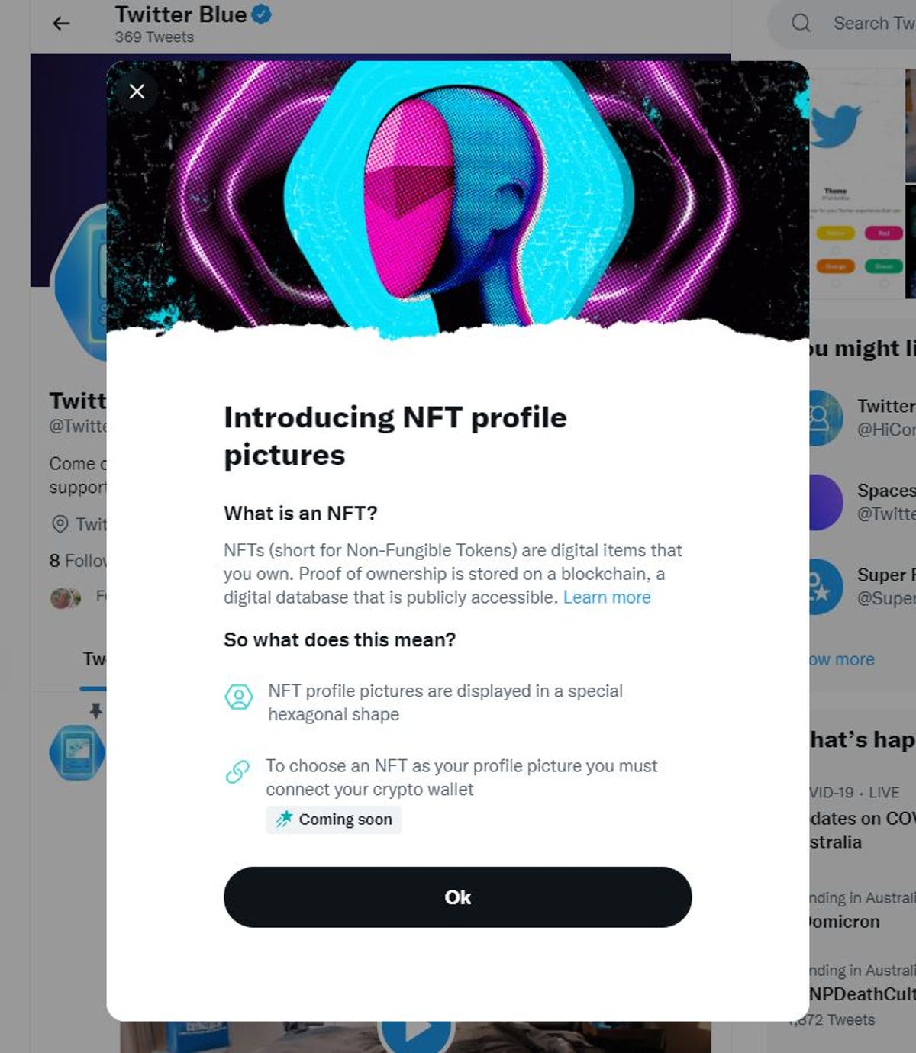
Task: Click the Coming soon star badge
Action: click(x=334, y=820)
